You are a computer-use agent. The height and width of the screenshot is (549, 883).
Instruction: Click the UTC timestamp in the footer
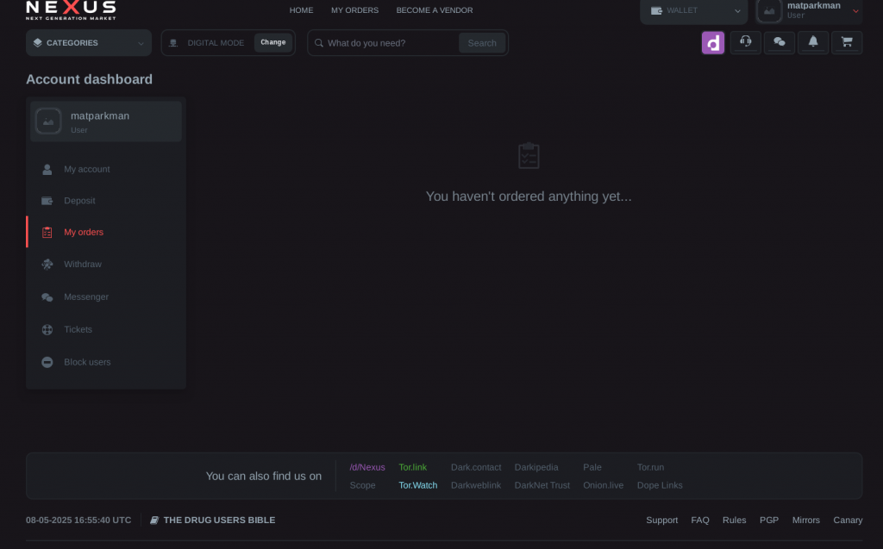click(78, 521)
